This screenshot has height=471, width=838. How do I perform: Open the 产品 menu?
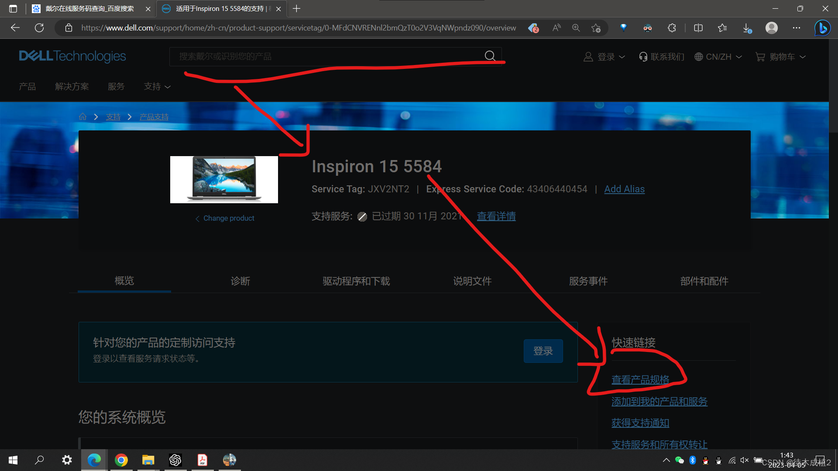27,86
